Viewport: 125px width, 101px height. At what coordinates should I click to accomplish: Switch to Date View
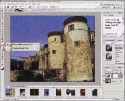tap(55, 7)
